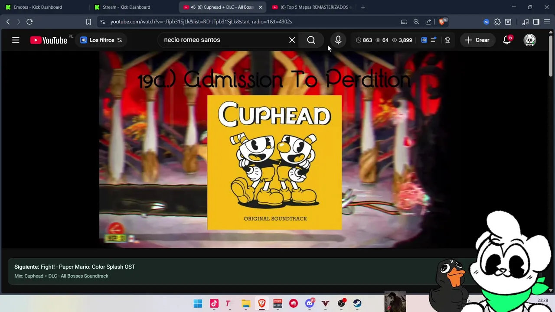Viewport: 555px width, 312px height.
Task: Reload the current YouTube page
Action: [29, 22]
